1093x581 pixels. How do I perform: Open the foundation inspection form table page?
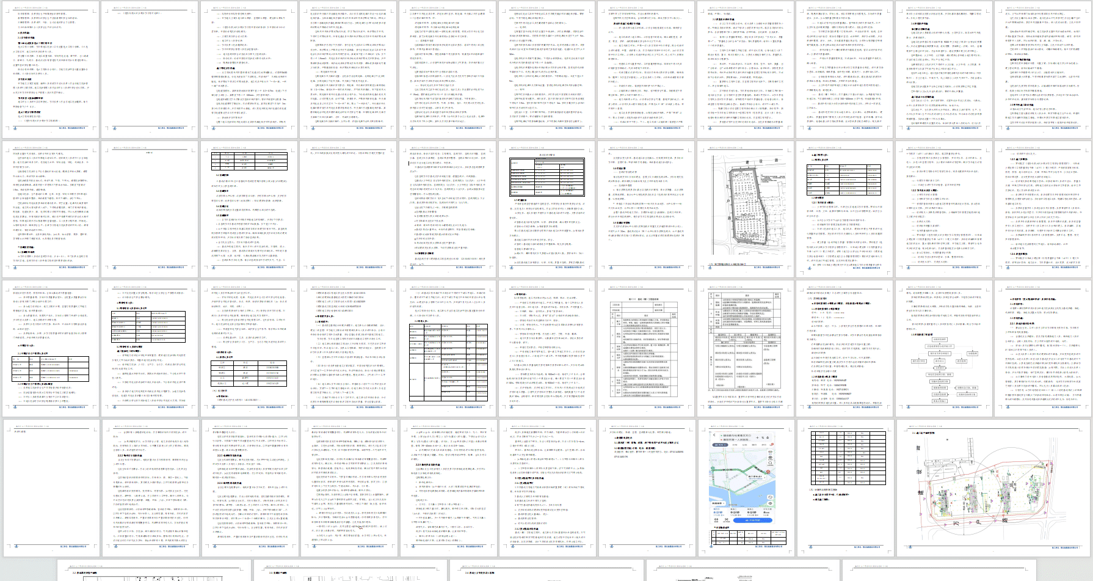click(644, 348)
